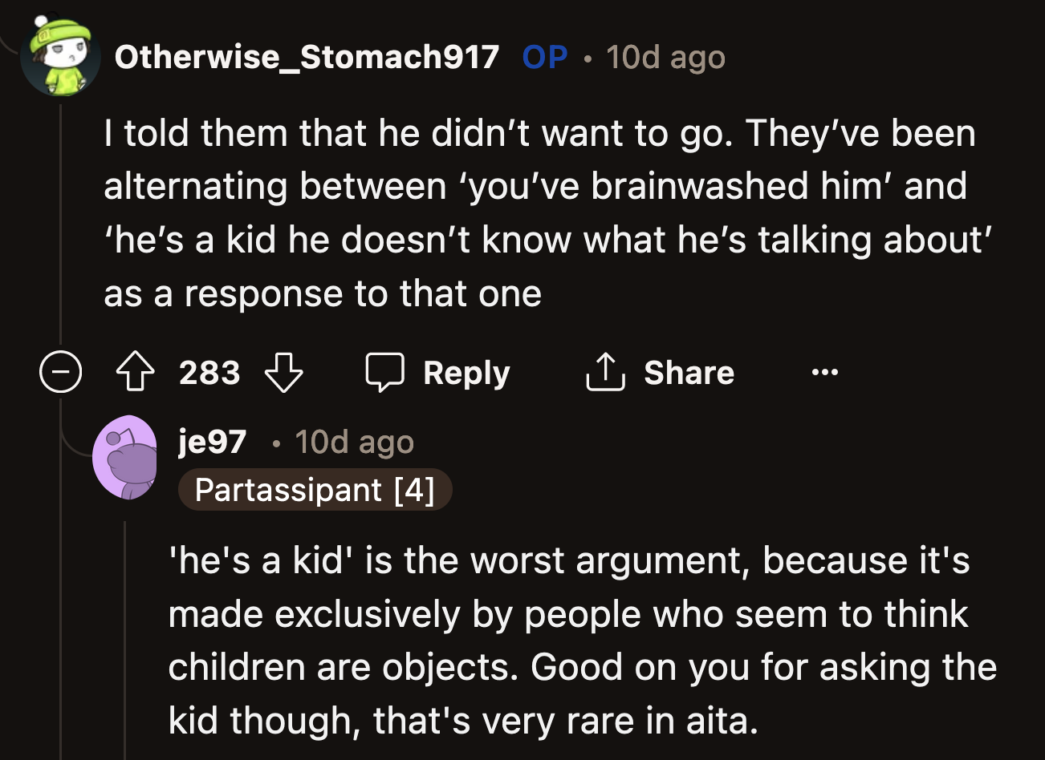Click the OP badge next to the username
This screenshot has width=1045, height=760.
point(543,56)
